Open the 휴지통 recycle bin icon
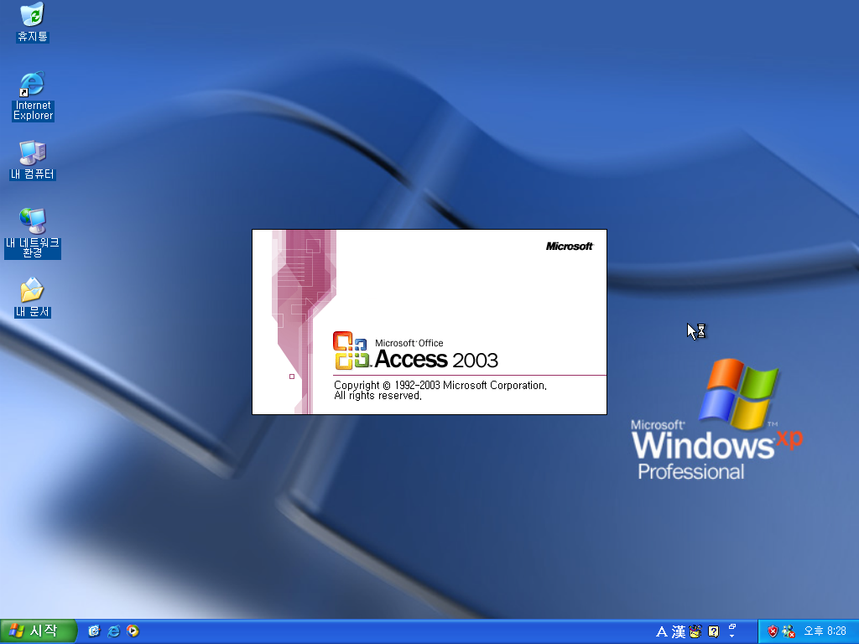Image resolution: width=859 pixels, height=644 pixels. click(33, 22)
